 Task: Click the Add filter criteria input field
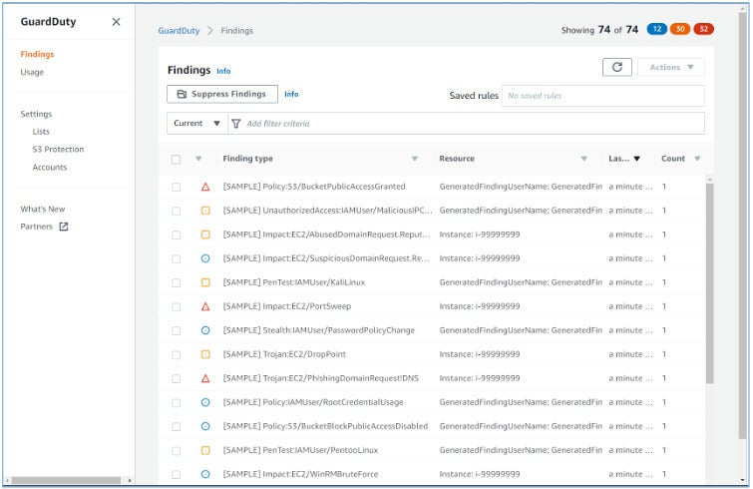click(466, 124)
